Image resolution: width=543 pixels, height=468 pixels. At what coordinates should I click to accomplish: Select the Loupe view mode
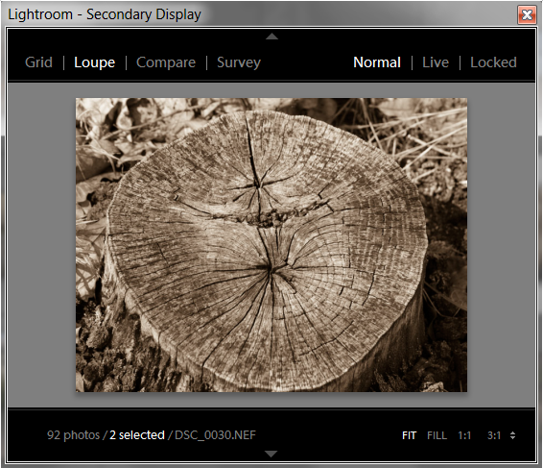(95, 62)
